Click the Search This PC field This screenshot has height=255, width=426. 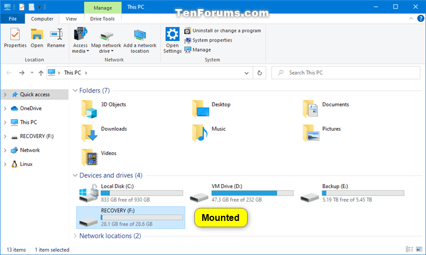tap(345, 73)
